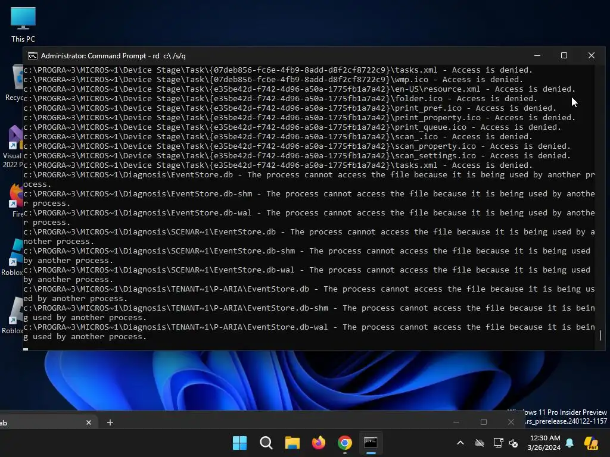Open the This PC desktop icon
This screenshot has width=610, height=457.
click(23, 24)
